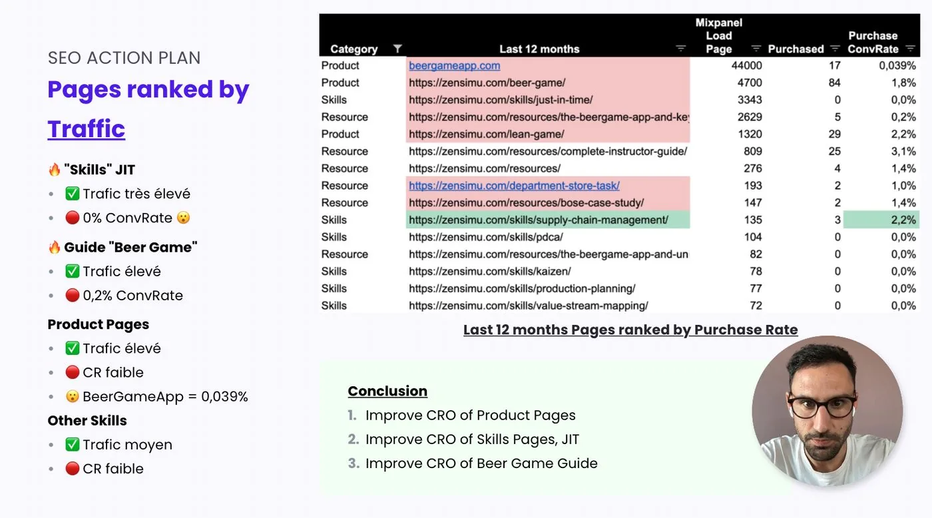Select the purchased value 17 in beergameapp.com row
This screenshot has height=518, width=932.
coord(834,65)
